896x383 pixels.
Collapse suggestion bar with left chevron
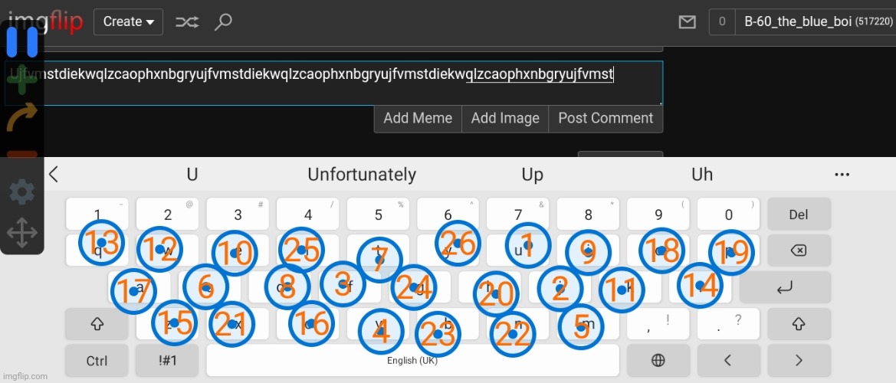54,175
